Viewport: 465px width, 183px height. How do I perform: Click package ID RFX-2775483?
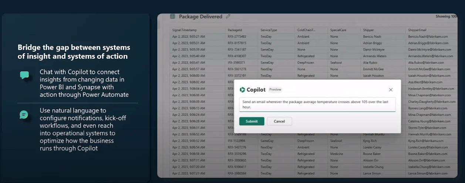237,37
